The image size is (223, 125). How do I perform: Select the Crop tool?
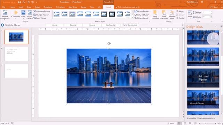click(190, 14)
